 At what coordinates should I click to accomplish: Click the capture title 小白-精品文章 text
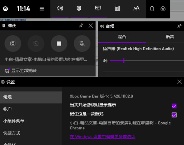46,59
